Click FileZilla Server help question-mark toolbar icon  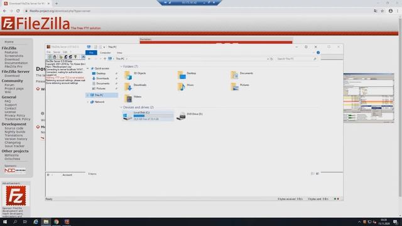[75, 57]
